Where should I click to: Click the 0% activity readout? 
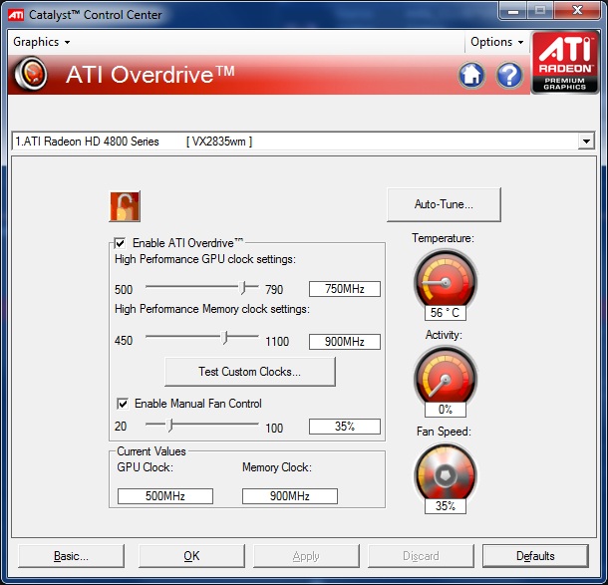[x=446, y=410]
